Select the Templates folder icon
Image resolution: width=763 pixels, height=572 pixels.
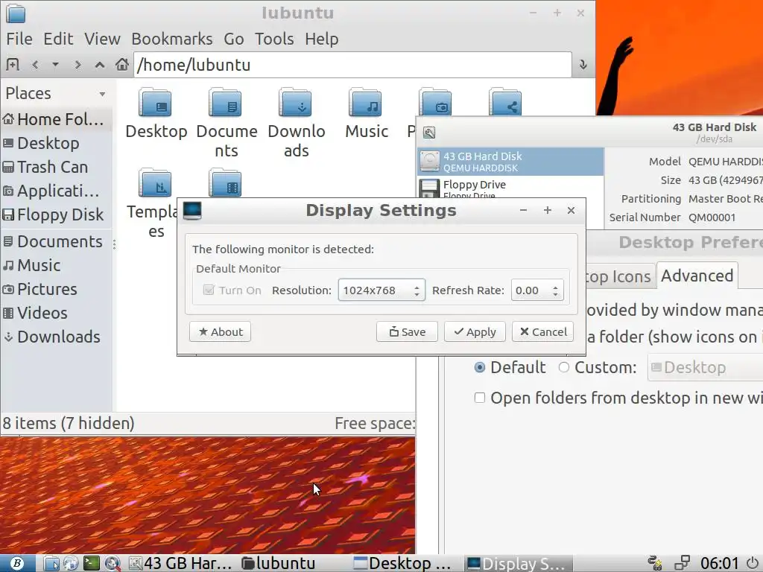coord(155,183)
